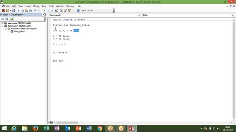Click 'Option Compare Database' code line
The image size is (236, 132).
tap(69, 19)
